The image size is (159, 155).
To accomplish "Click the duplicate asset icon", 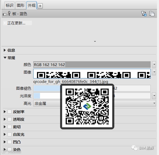I will pyautogui.click(x=152, y=14).
